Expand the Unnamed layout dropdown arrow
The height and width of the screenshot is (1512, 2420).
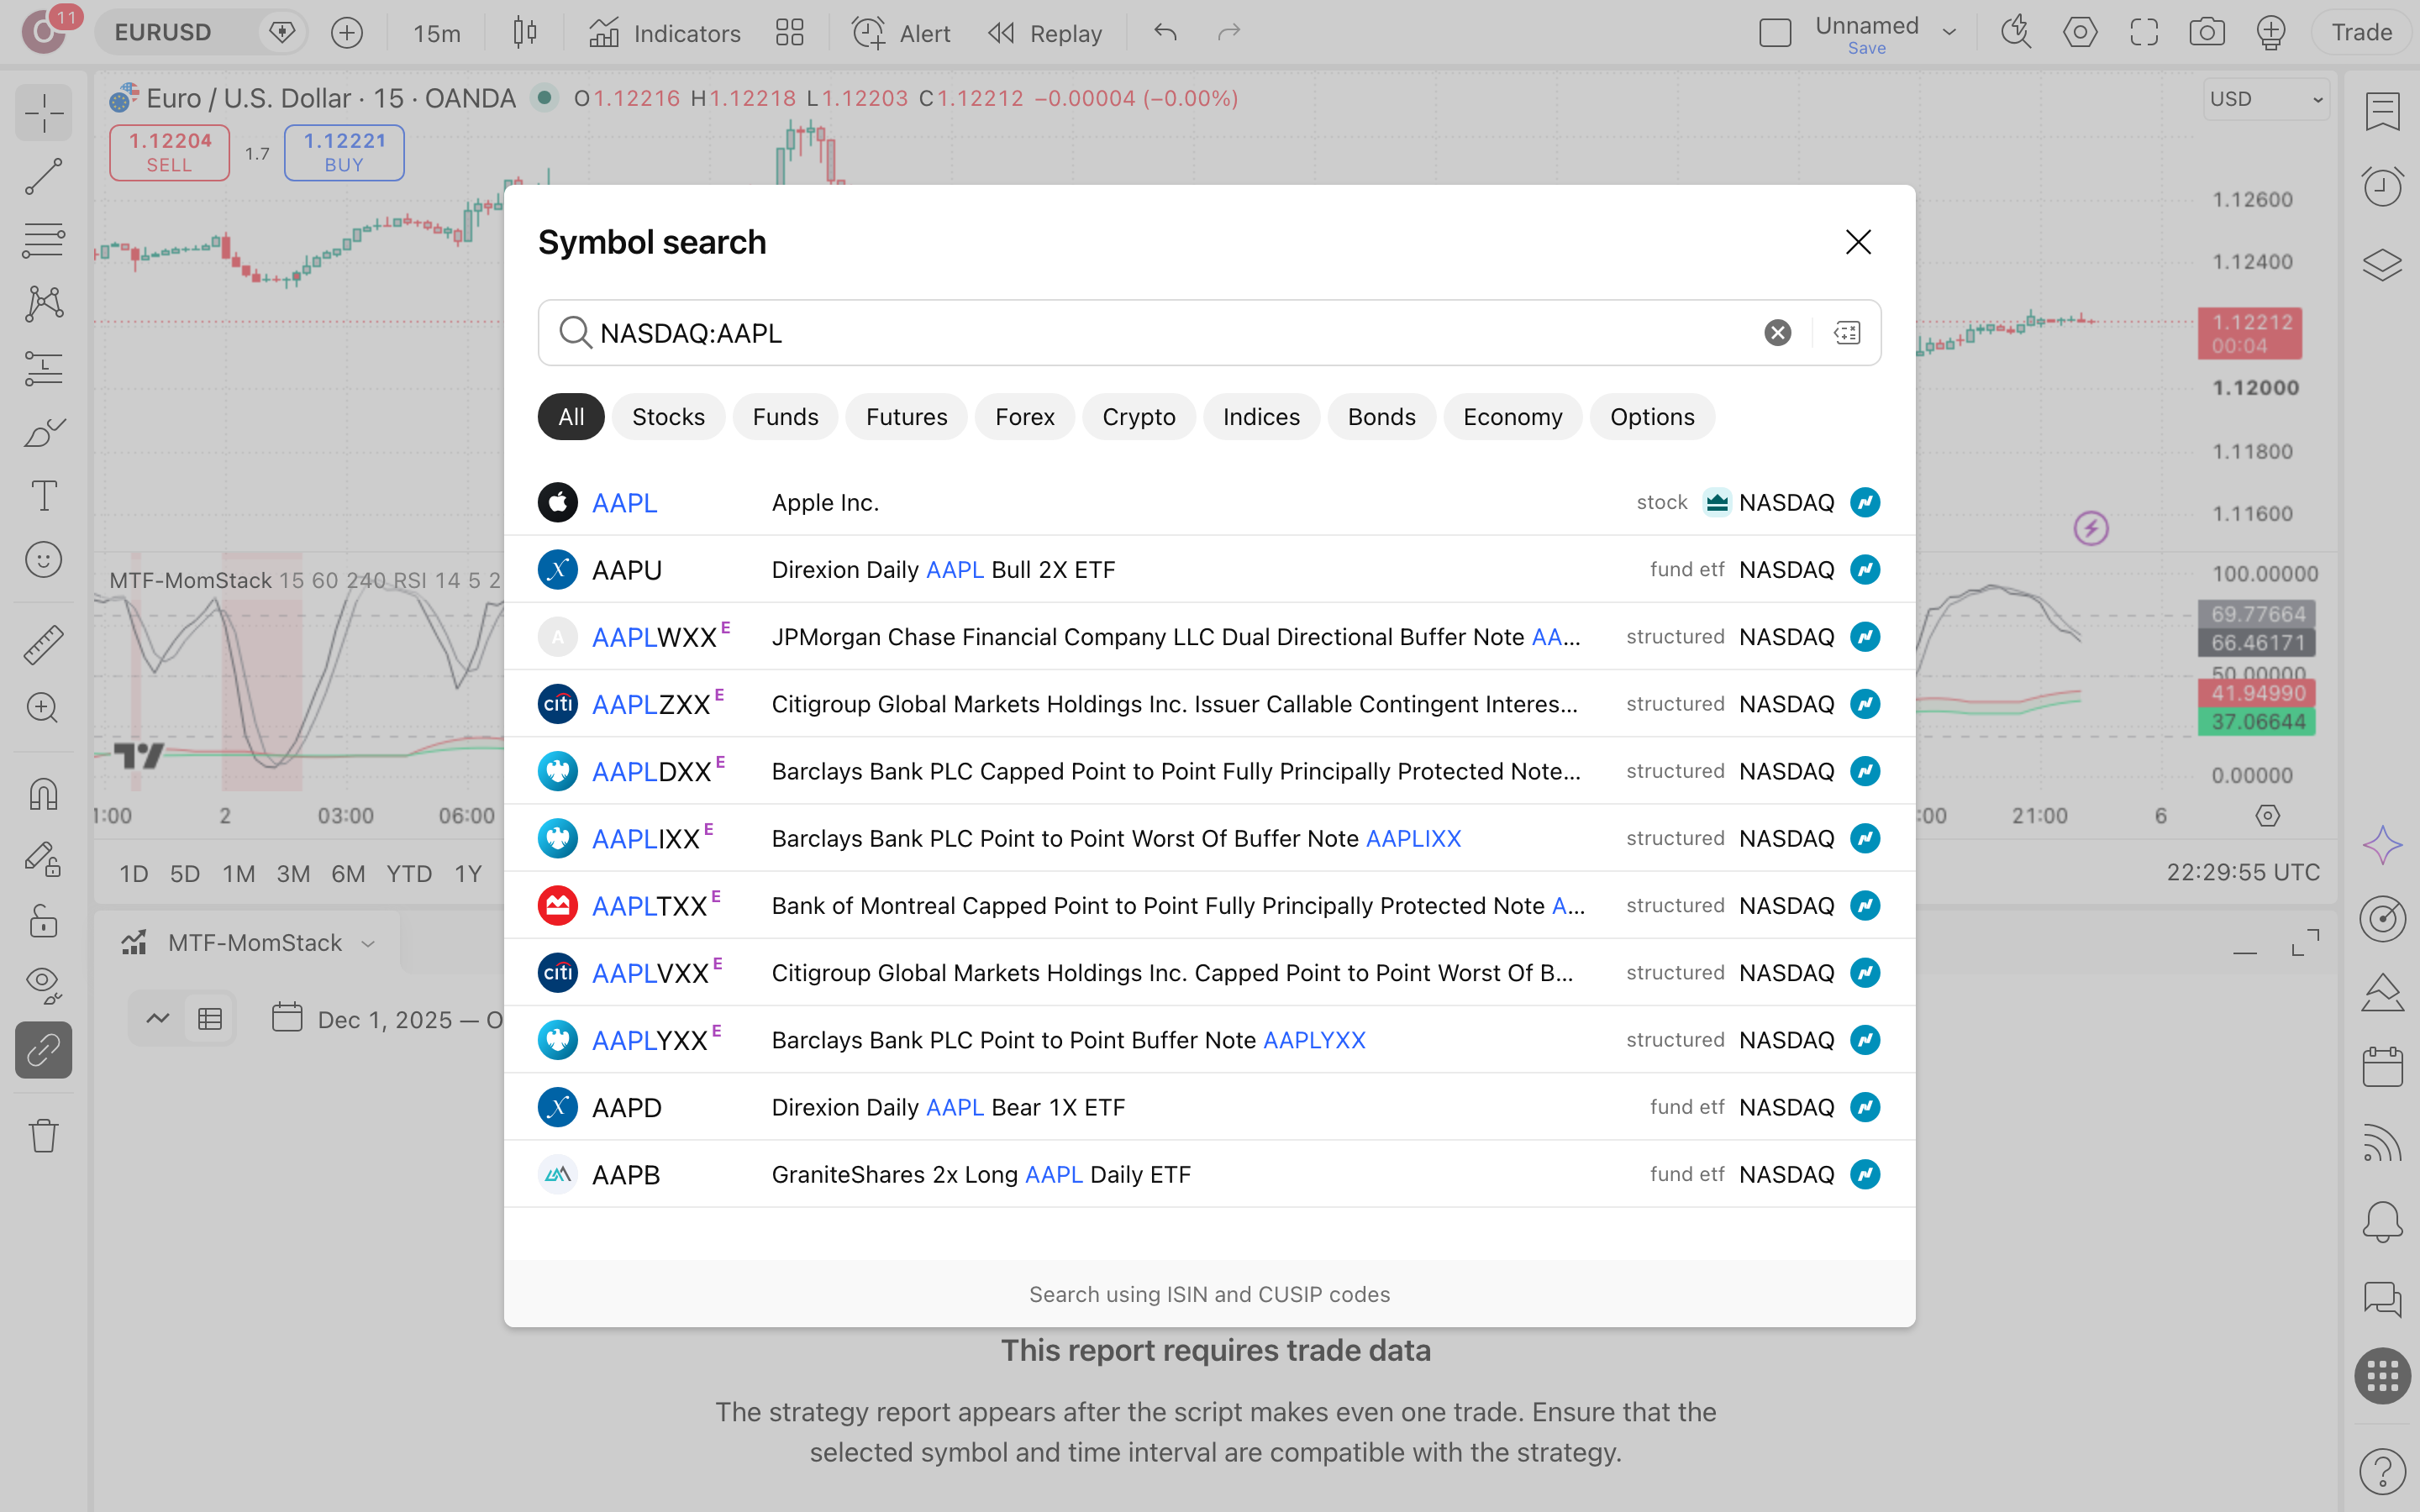point(1949,33)
